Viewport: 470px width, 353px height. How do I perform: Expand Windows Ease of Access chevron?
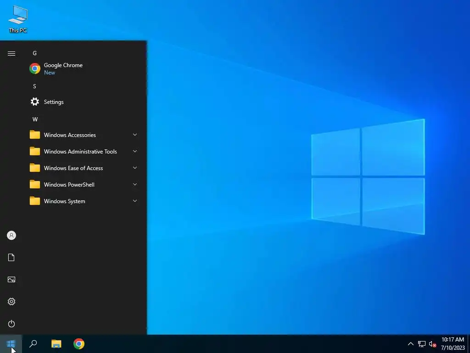(x=135, y=168)
